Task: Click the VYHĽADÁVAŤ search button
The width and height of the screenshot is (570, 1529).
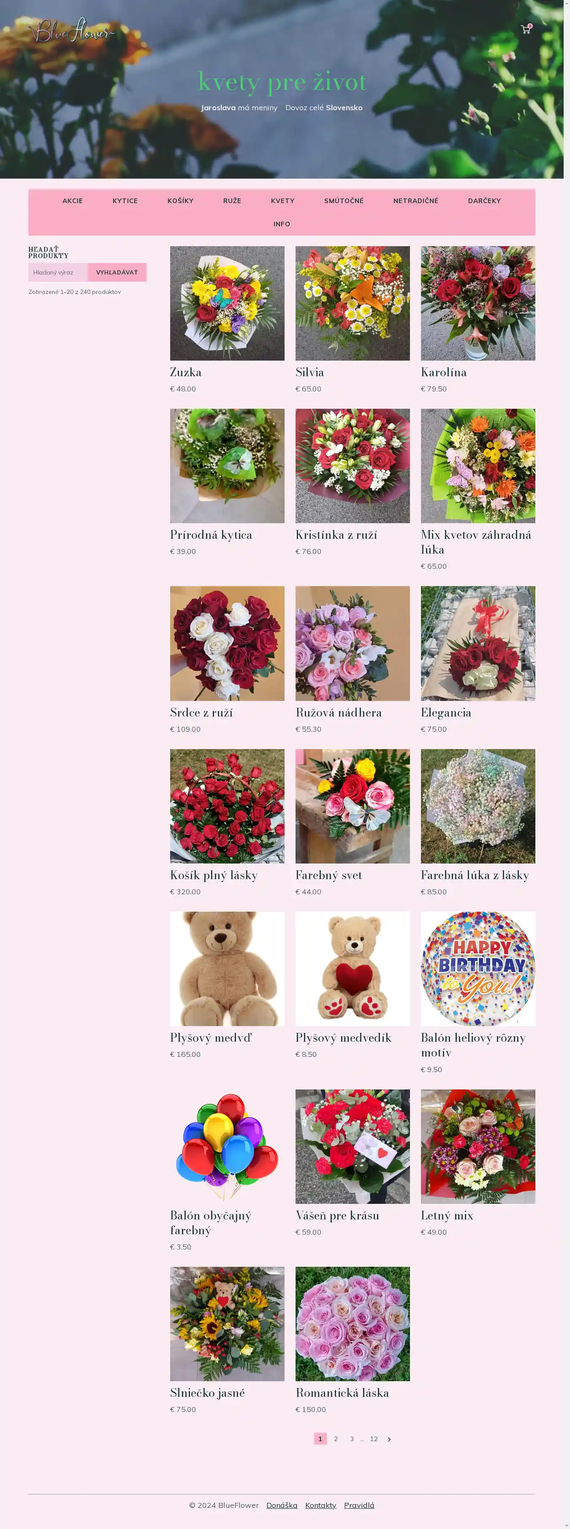Action: (117, 272)
